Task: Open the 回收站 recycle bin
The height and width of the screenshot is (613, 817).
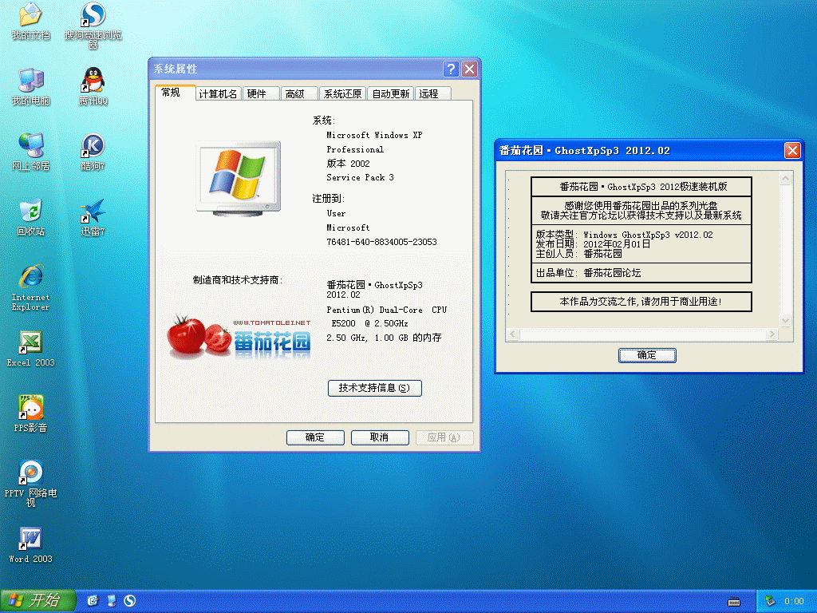Action: (30, 212)
